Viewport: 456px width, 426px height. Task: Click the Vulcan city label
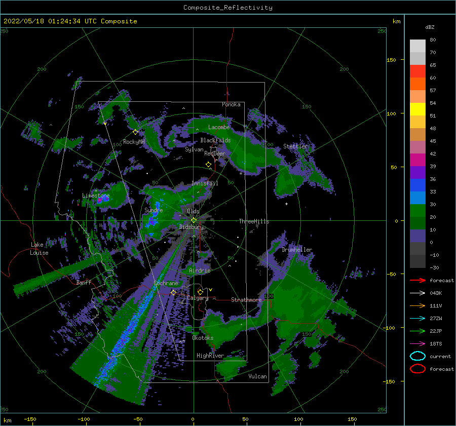coord(257,376)
